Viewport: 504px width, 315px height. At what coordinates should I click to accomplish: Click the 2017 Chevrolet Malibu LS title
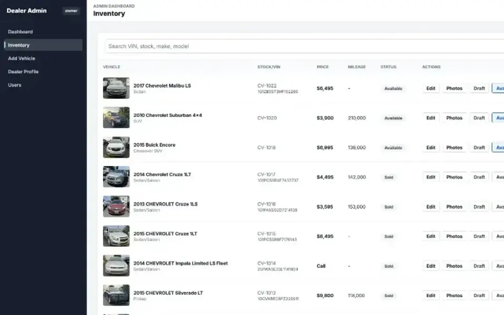[x=162, y=86]
